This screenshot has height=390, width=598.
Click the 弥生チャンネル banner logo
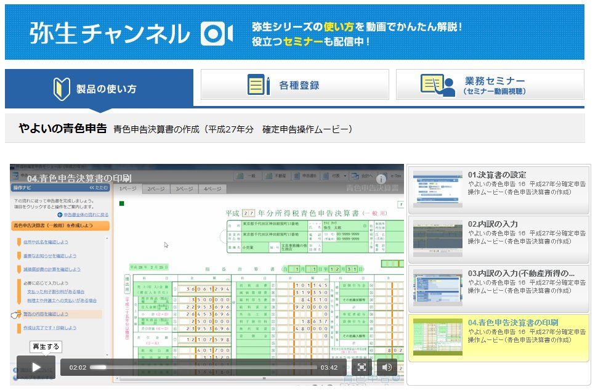(110, 33)
